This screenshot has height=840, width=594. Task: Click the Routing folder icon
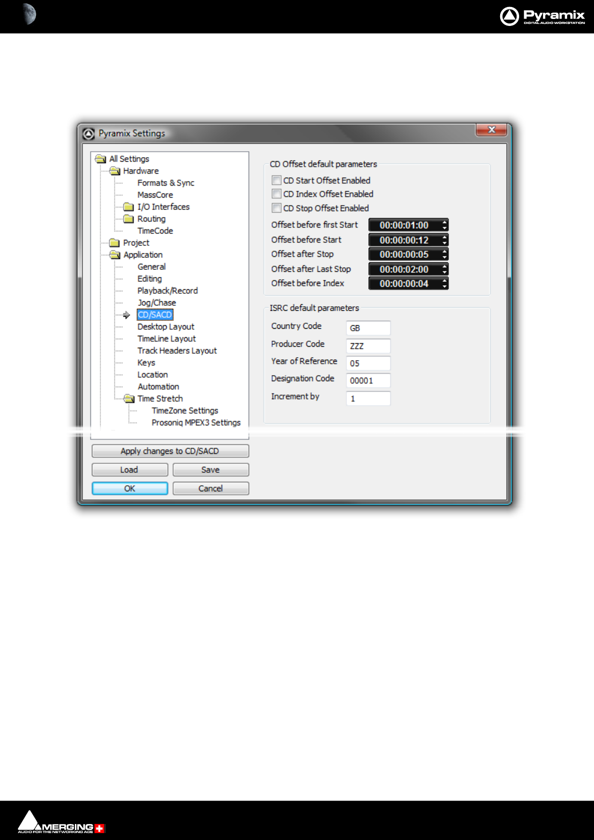pos(129,218)
